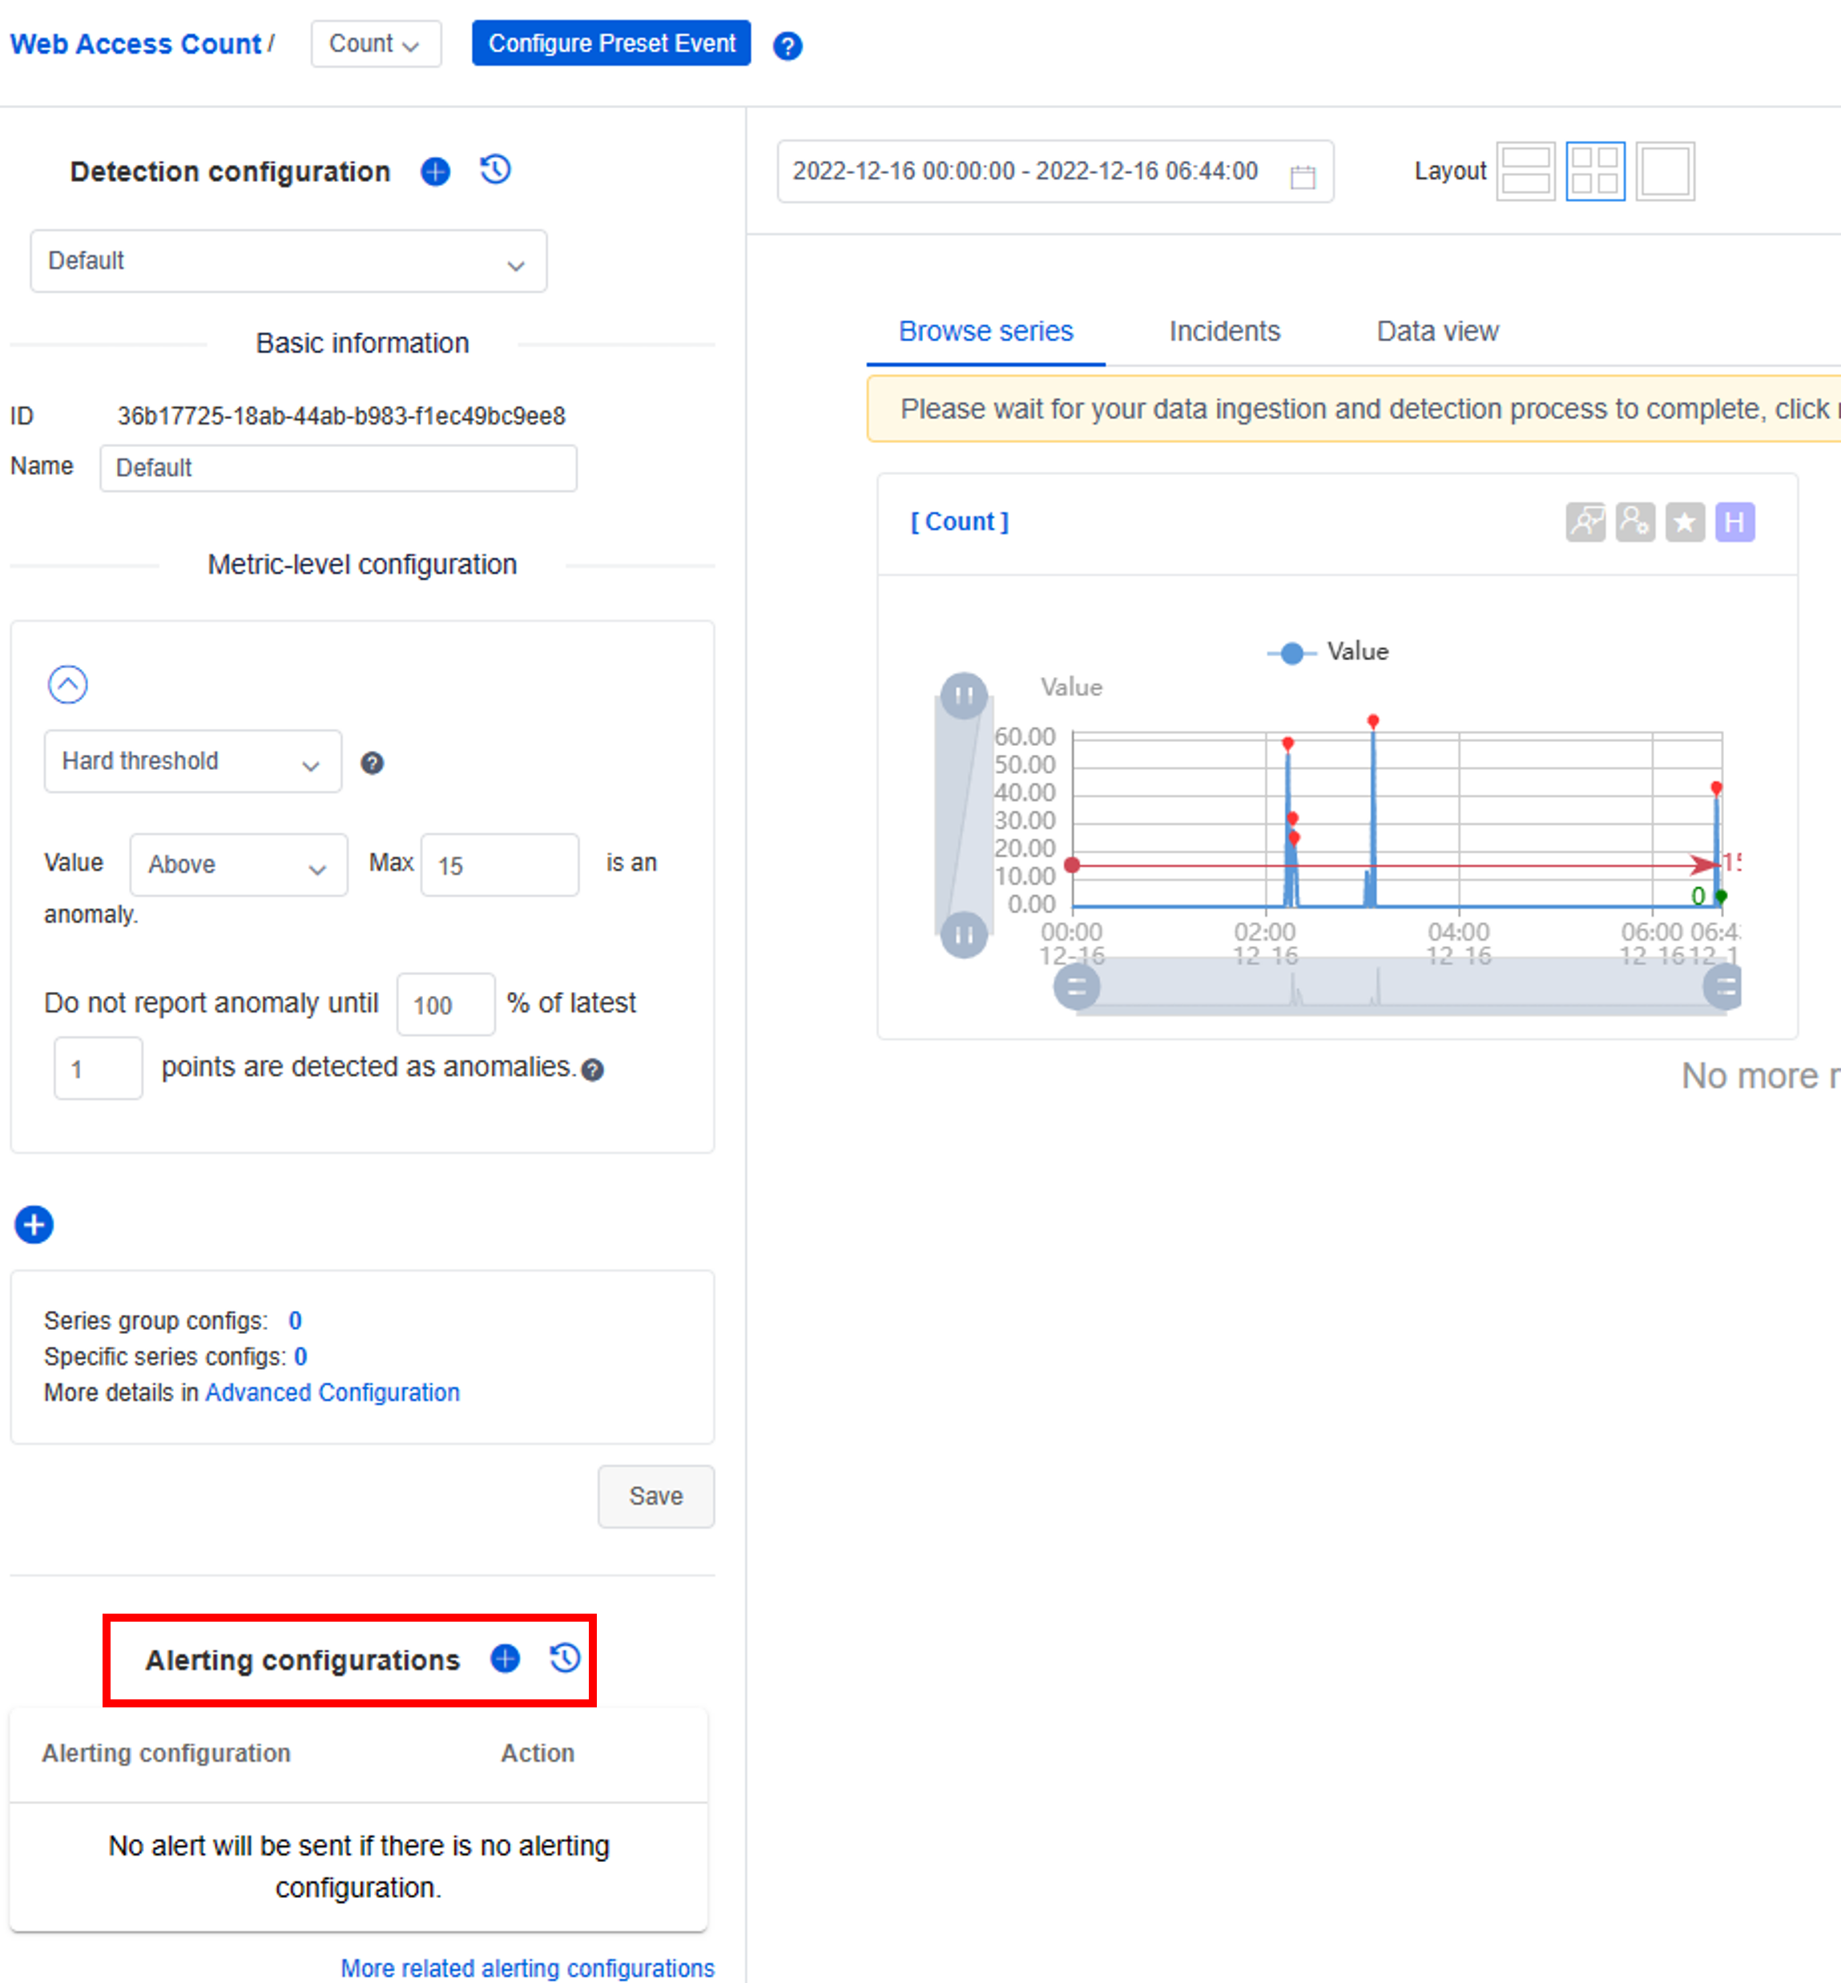1841x1983 pixels.
Task: Open alerting configurations history icon
Action: point(565,1659)
